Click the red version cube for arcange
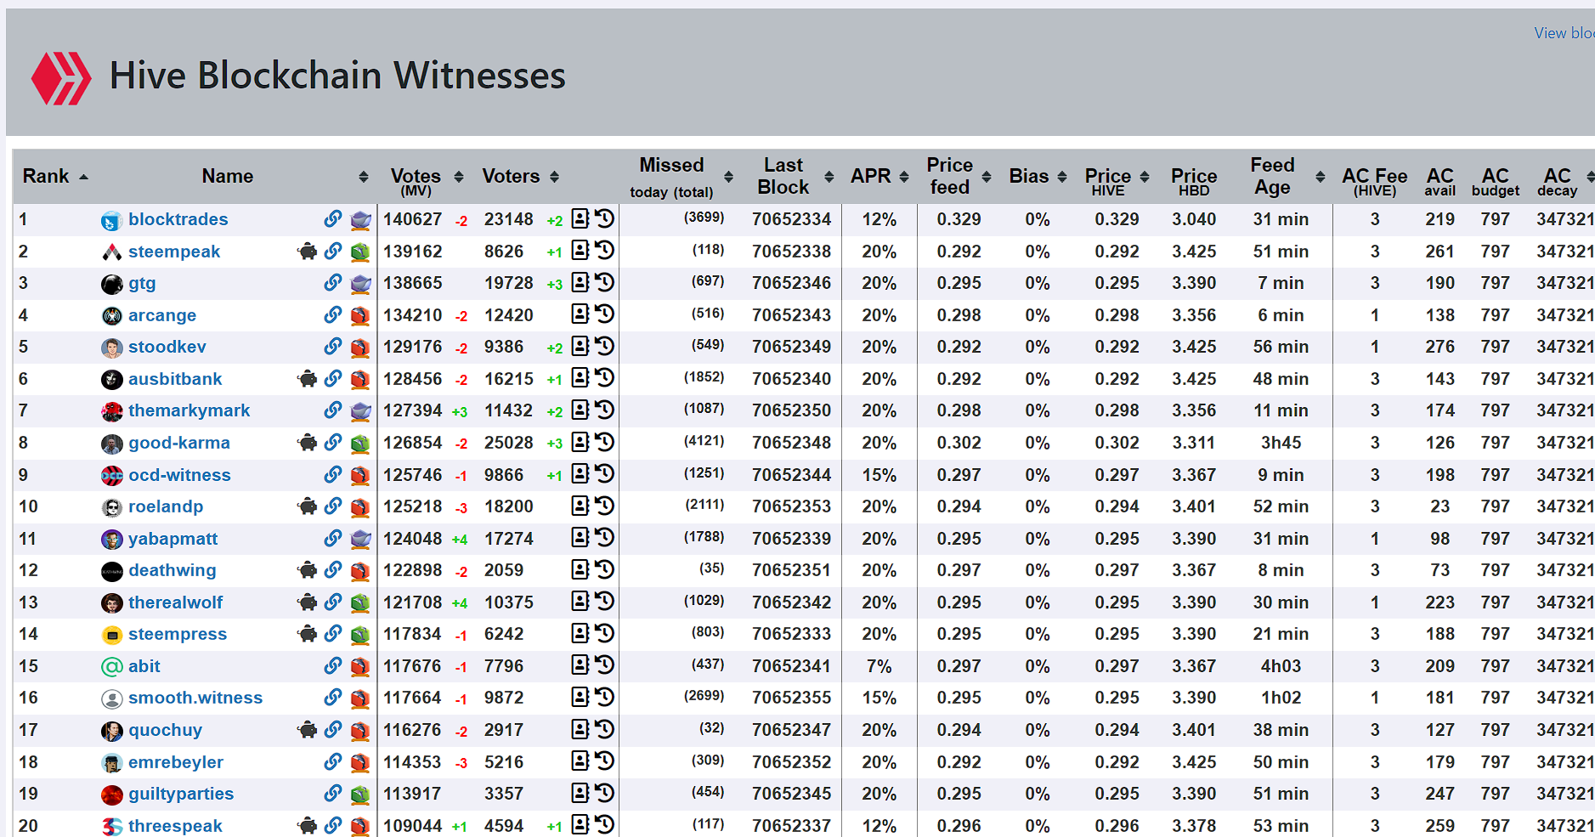This screenshot has width=1595, height=837. pyautogui.click(x=360, y=316)
